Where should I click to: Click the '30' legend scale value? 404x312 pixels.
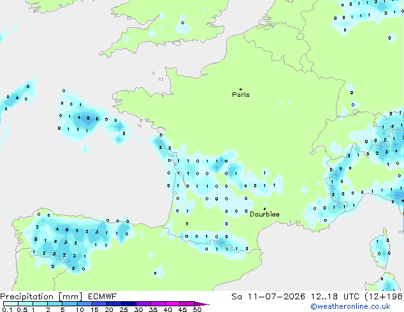138,309
